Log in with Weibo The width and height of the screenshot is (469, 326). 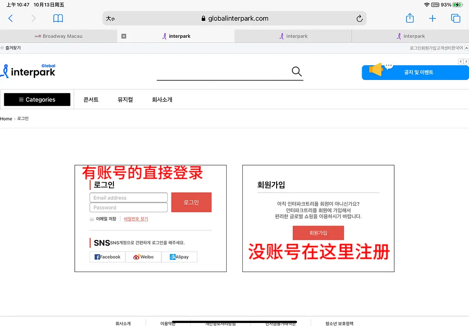(x=143, y=257)
